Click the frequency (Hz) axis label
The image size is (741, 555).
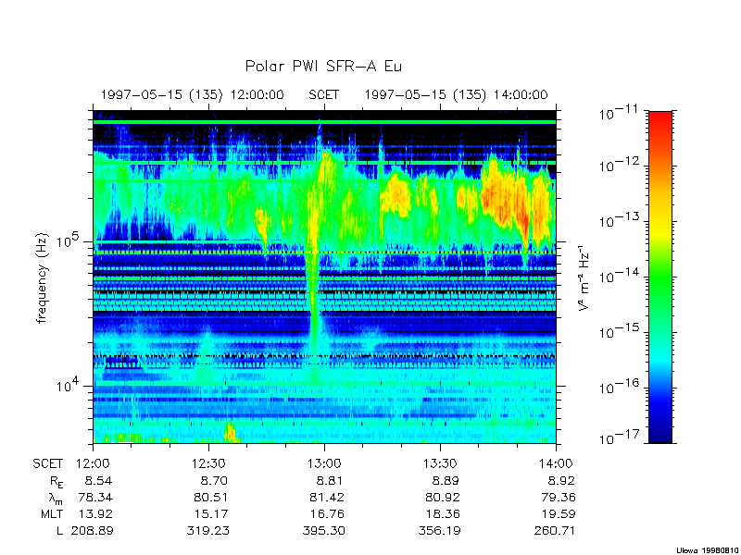pyautogui.click(x=43, y=277)
